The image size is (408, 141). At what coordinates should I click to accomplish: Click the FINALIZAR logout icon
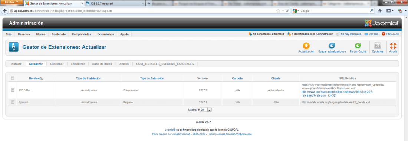pyautogui.click(x=383, y=34)
